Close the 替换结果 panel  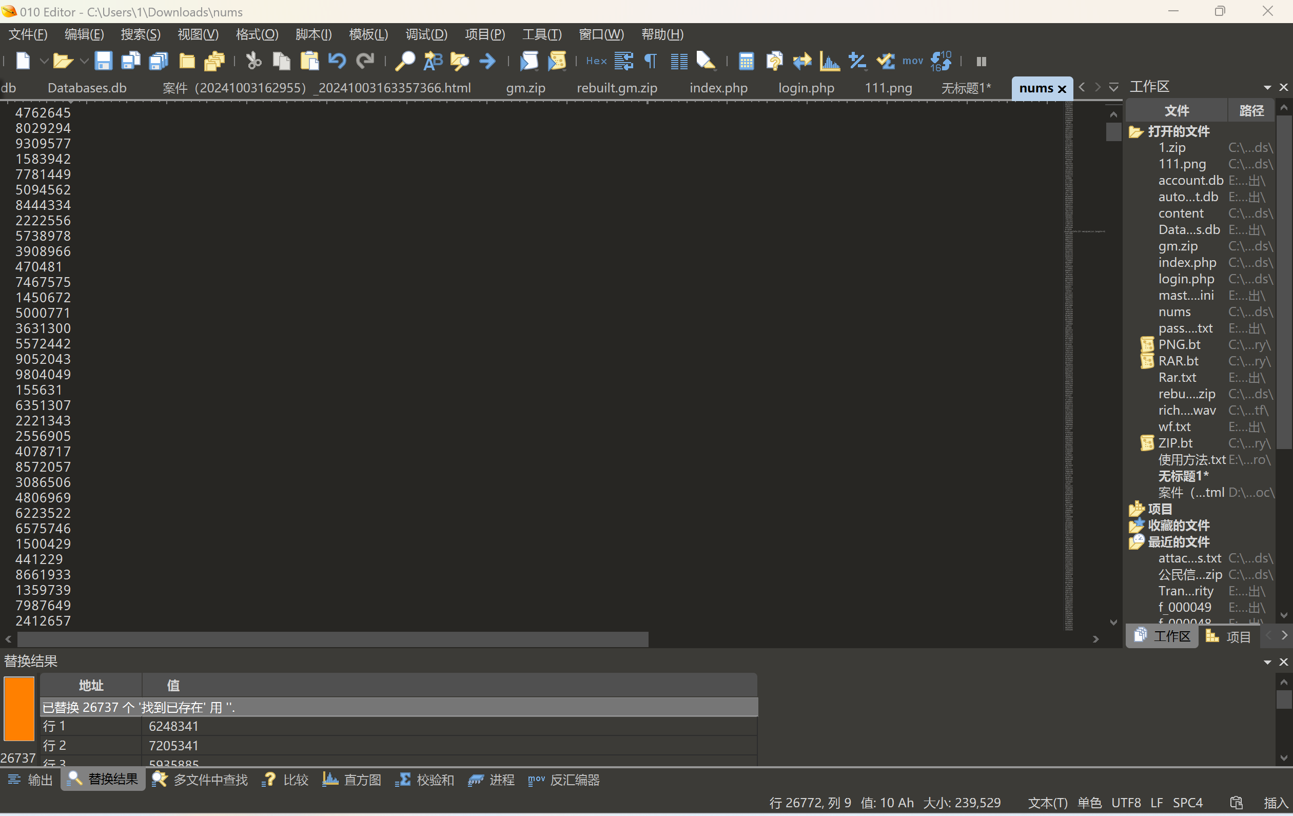coord(1284,662)
